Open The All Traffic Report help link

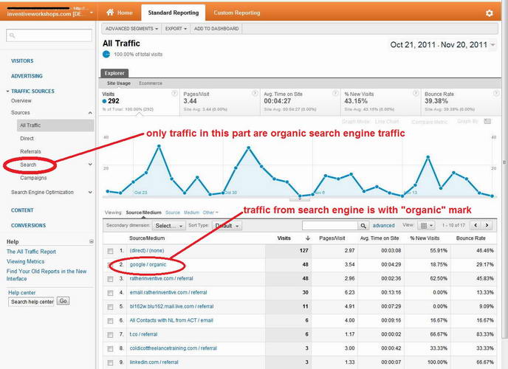(41, 252)
